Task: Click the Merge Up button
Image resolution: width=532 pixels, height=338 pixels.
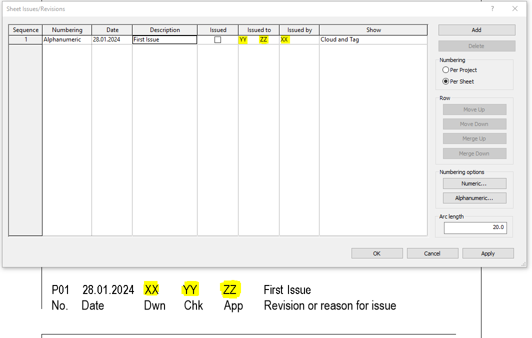Action: (474, 138)
